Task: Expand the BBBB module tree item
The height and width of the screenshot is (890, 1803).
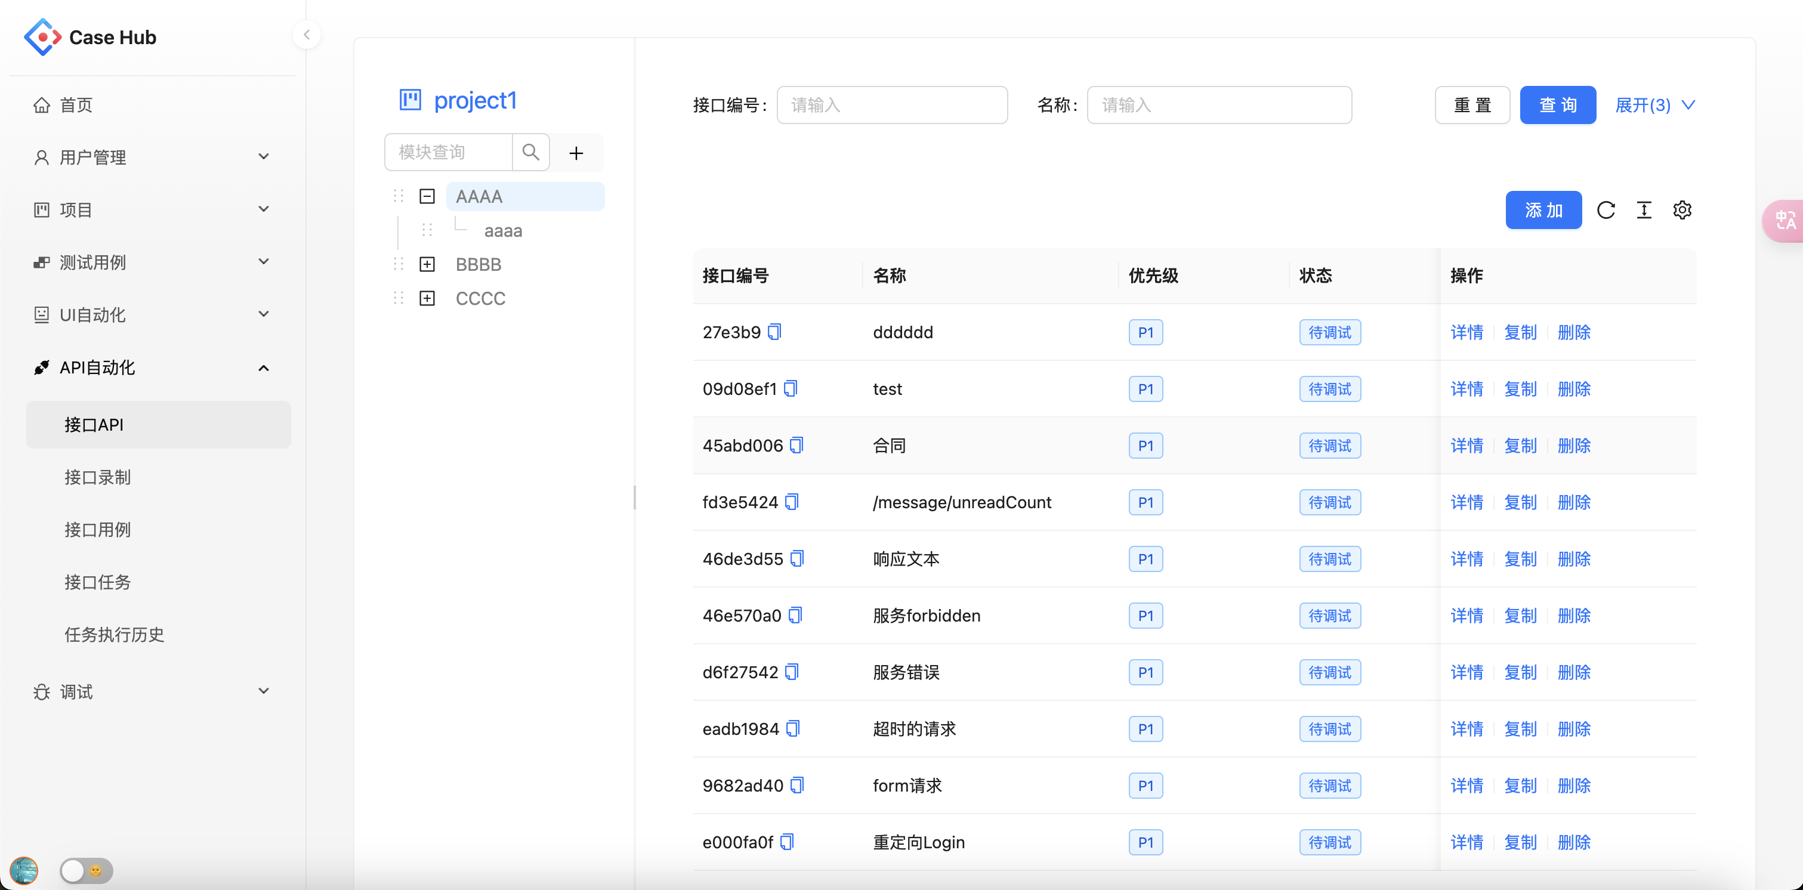Action: point(427,264)
